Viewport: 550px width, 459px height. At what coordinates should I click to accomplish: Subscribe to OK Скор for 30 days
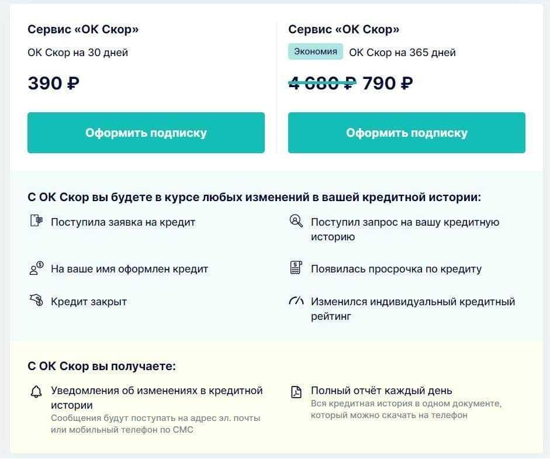click(x=146, y=133)
